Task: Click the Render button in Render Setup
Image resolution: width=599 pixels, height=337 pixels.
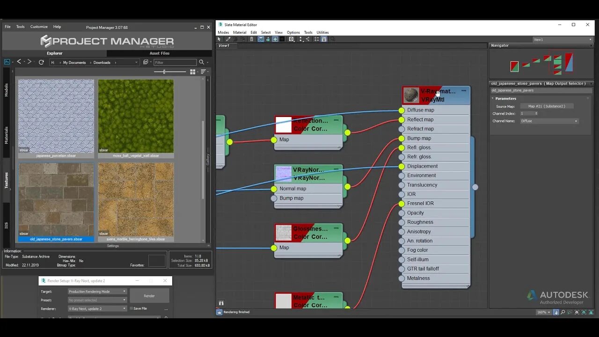Action: [x=149, y=296]
